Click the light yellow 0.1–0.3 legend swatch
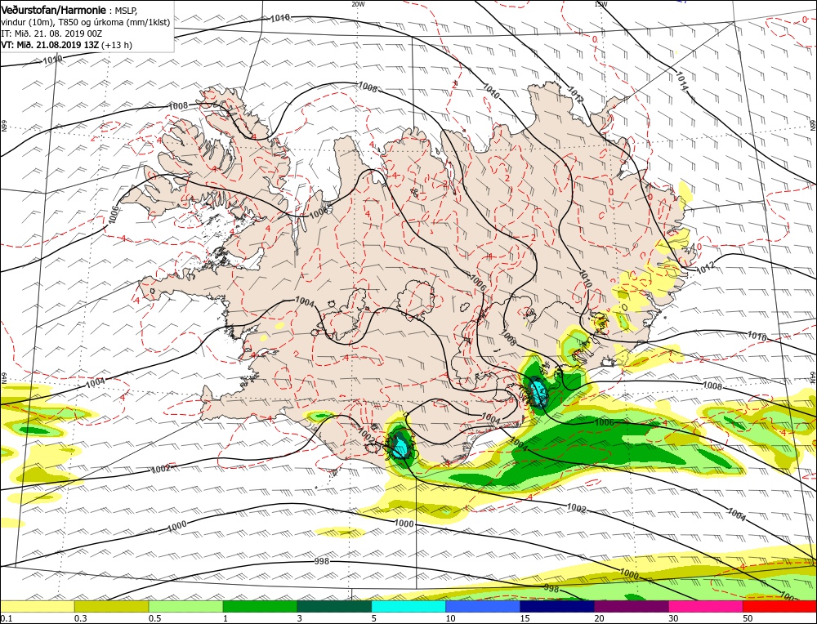Image resolution: width=817 pixels, height=624 pixels. [37, 606]
